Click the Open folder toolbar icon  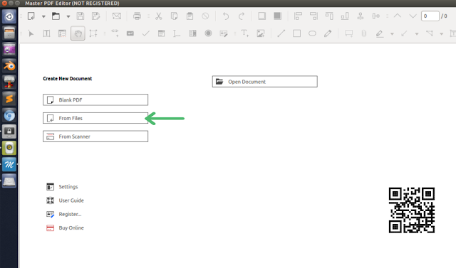pos(56,16)
